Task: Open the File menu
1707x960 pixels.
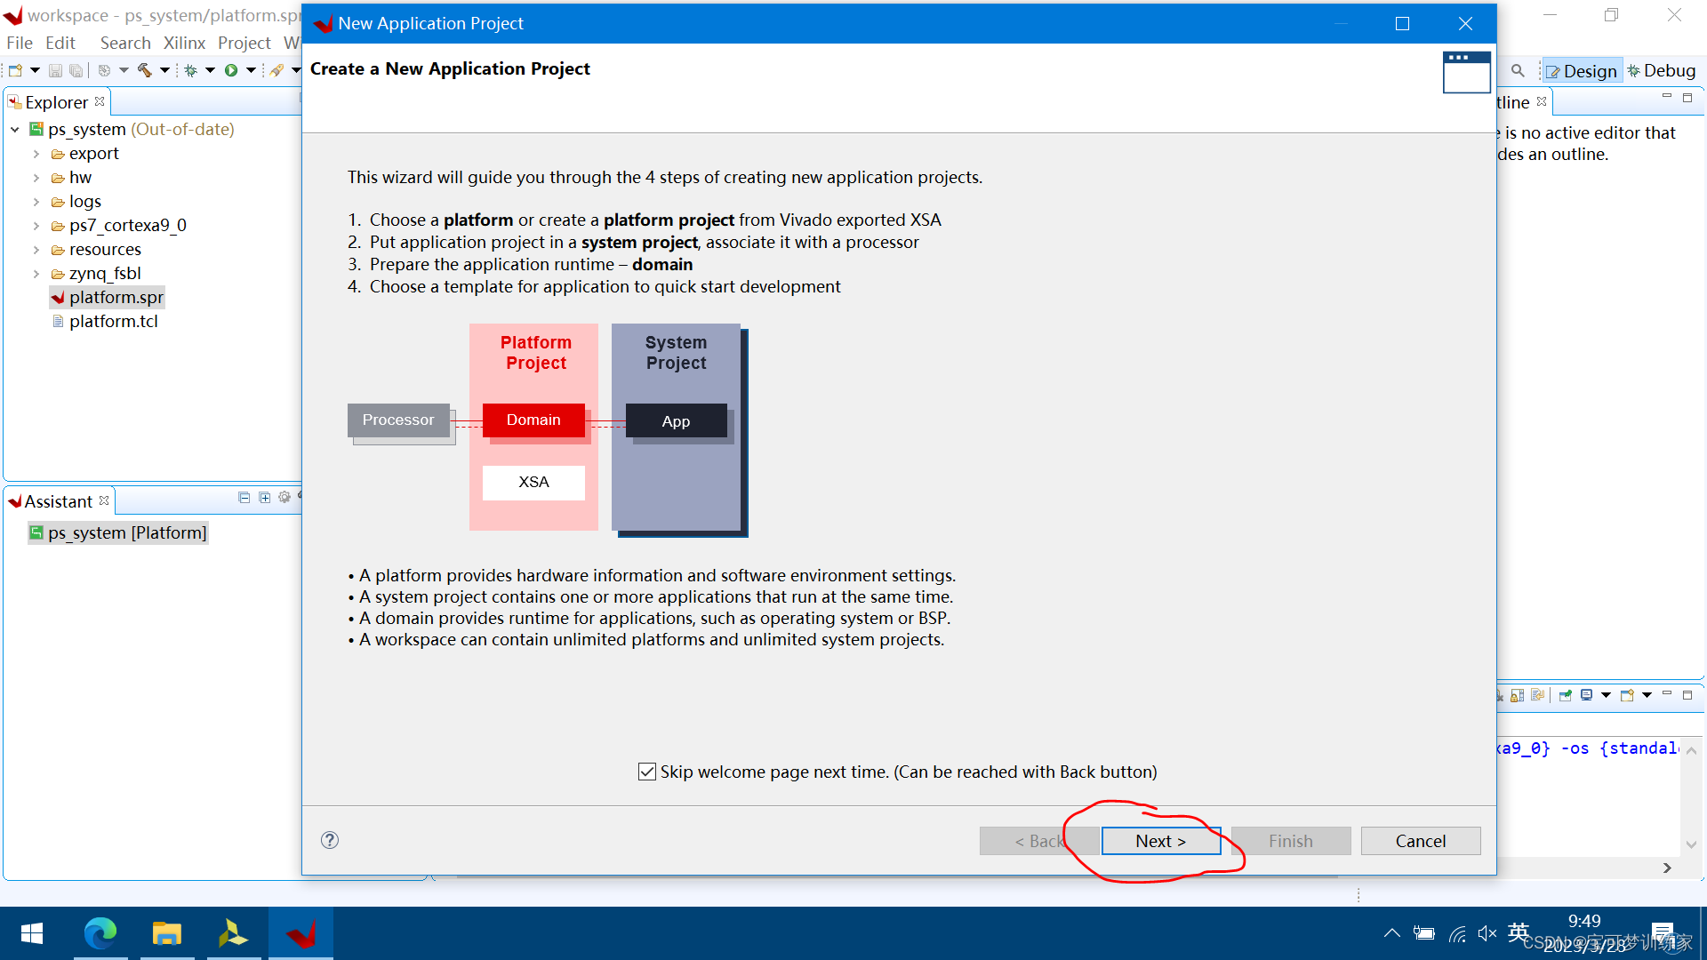Action: tap(19, 42)
